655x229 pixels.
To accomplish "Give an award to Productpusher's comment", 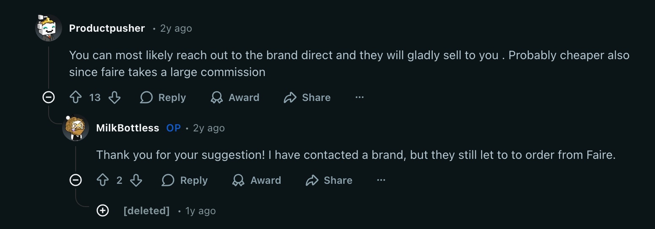I will 235,98.
